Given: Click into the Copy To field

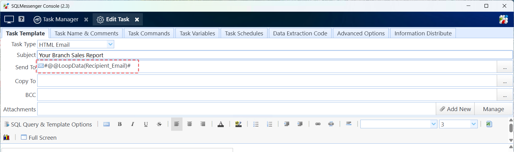Looking at the screenshot, I should (267, 81).
